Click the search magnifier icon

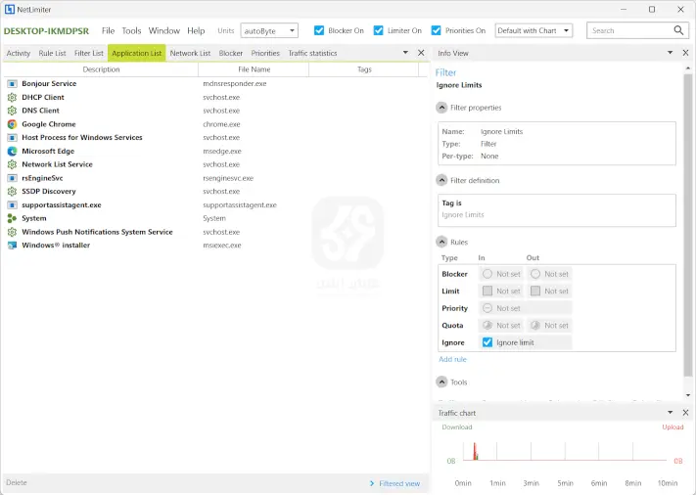680,30
